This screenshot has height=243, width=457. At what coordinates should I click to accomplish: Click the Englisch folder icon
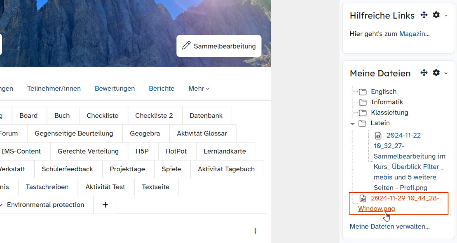pyautogui.click(x=362, y=92)
